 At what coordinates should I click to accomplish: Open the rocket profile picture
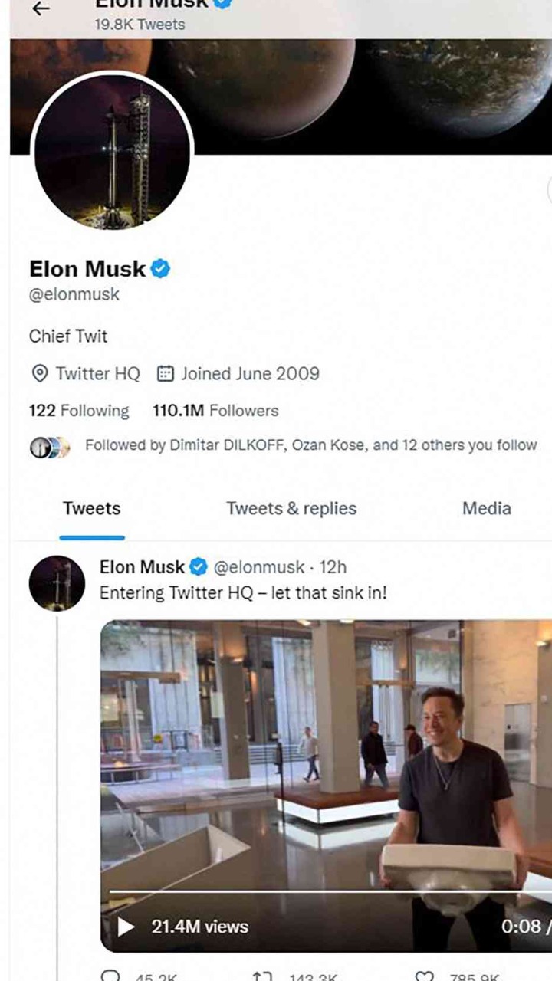(x=112, y=152)
